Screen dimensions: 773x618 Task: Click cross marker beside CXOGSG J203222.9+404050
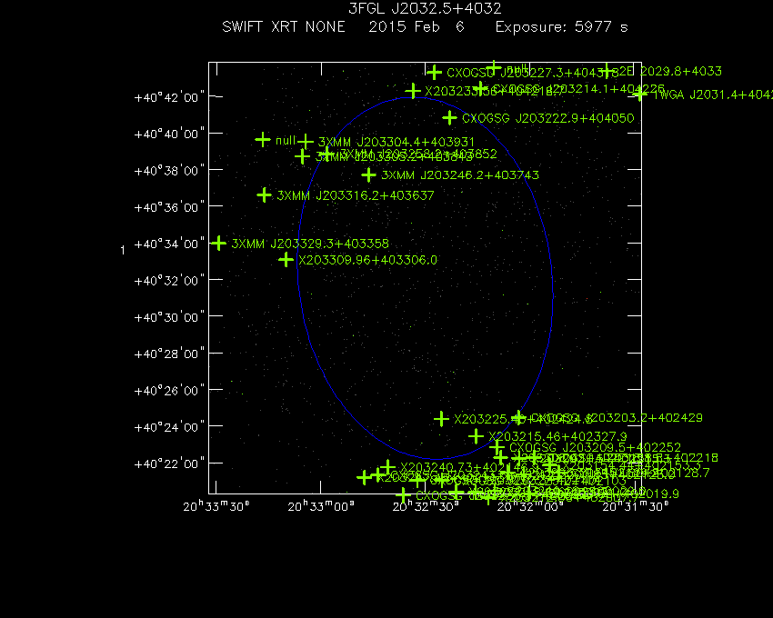click(x=449, y=118)
